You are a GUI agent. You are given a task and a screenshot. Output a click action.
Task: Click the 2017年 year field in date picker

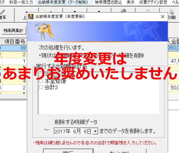(62, 131)
